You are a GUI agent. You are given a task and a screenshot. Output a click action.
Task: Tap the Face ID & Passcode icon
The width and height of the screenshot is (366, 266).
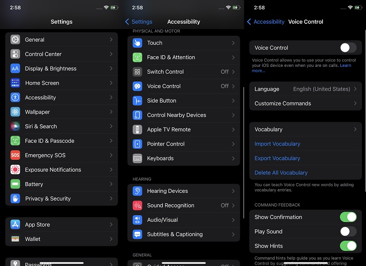click(16, 141)
